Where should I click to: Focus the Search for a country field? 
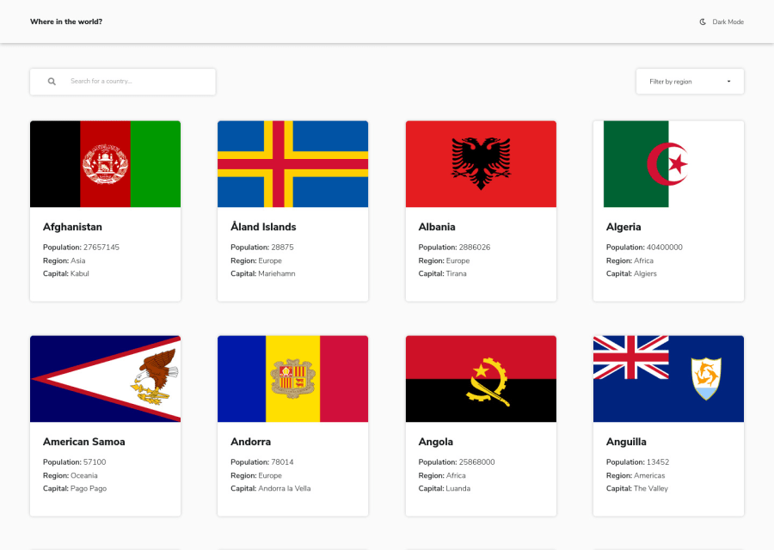122,82
